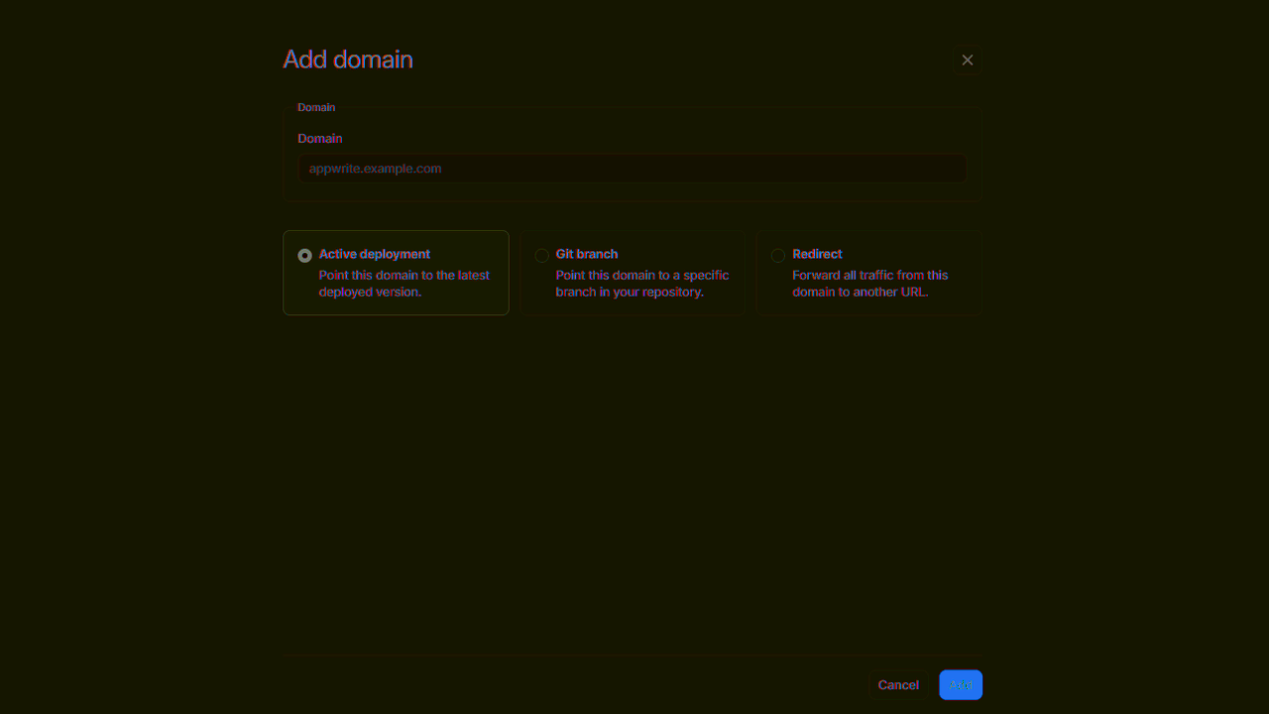Click the Git branch description text
The width and height of the screenshot is (1269, 714).
642,284
